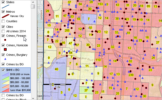Viewport: 162px width, 100px height.
Task: Click the red square Homicide legend symbol
Action: 5,49
